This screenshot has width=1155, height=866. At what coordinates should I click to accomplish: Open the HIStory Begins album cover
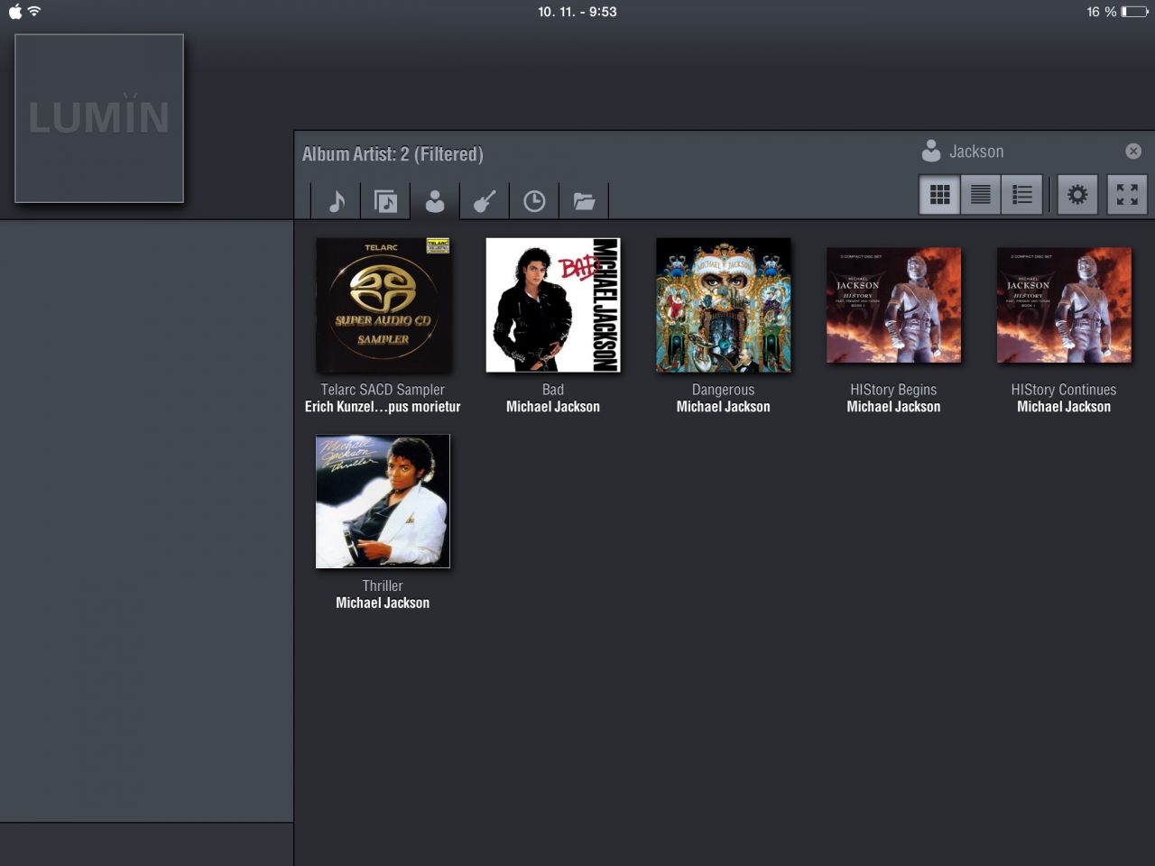893,305
